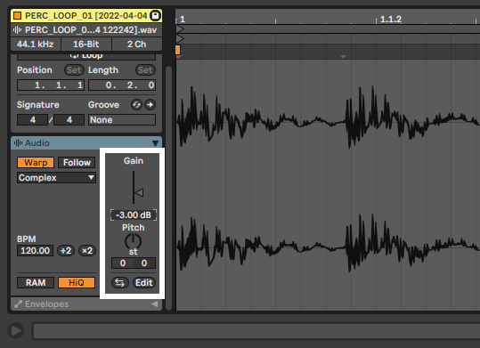Collapse the Audio tab triangle
Screen dimensions: 480x348
[155, 143]
